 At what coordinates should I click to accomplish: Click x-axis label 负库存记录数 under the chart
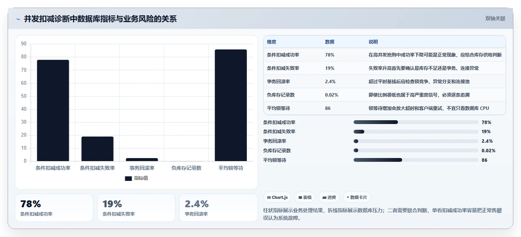[186, 168]
